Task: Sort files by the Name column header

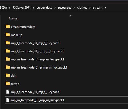Action: [13, 18]
